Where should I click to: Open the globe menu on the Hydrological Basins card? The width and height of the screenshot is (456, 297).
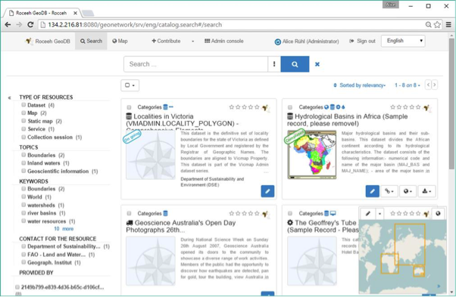tap(408, 191)
